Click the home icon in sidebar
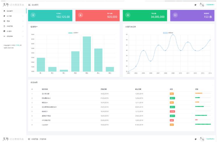Image resolution: width=220 pixels, height=142 pixels. (x=4, y=11)
